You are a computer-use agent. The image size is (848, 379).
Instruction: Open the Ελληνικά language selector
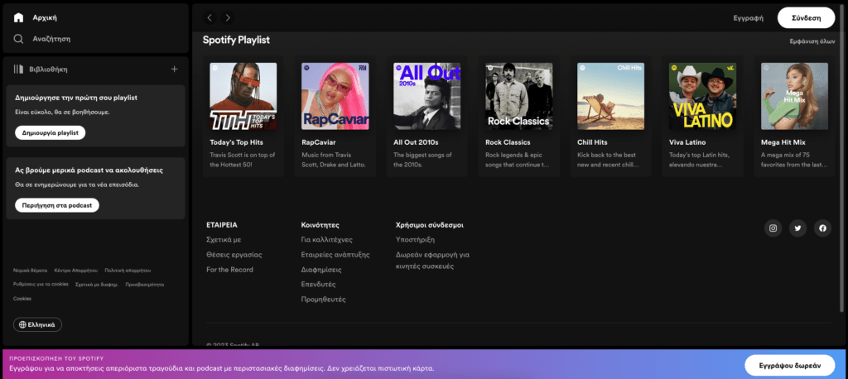tap(37, 324)
